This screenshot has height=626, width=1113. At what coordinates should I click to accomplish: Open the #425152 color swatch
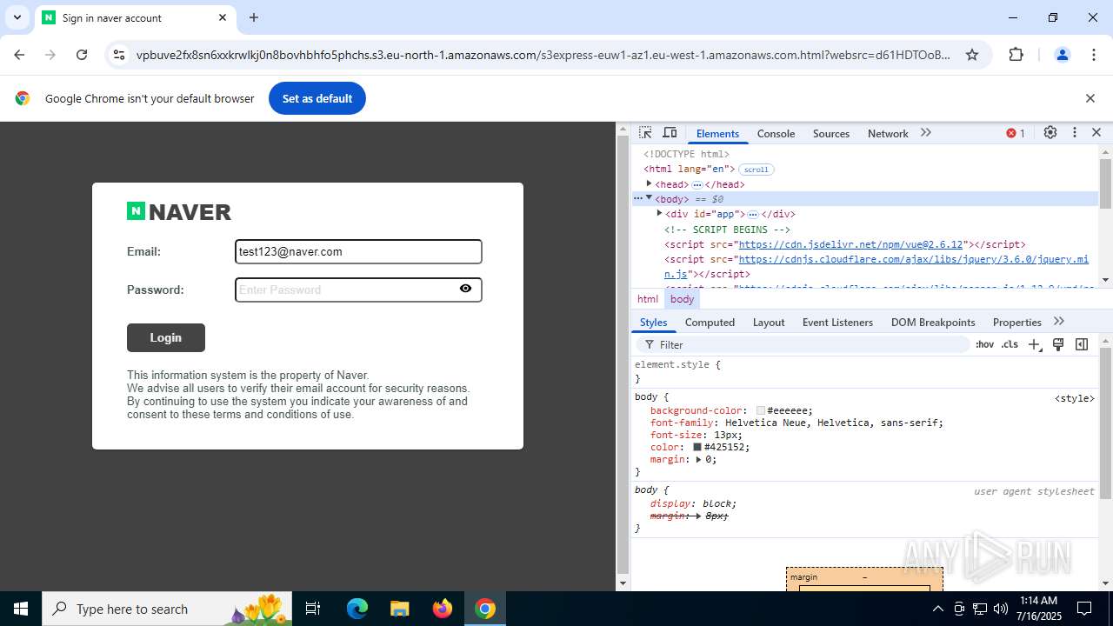697,447
